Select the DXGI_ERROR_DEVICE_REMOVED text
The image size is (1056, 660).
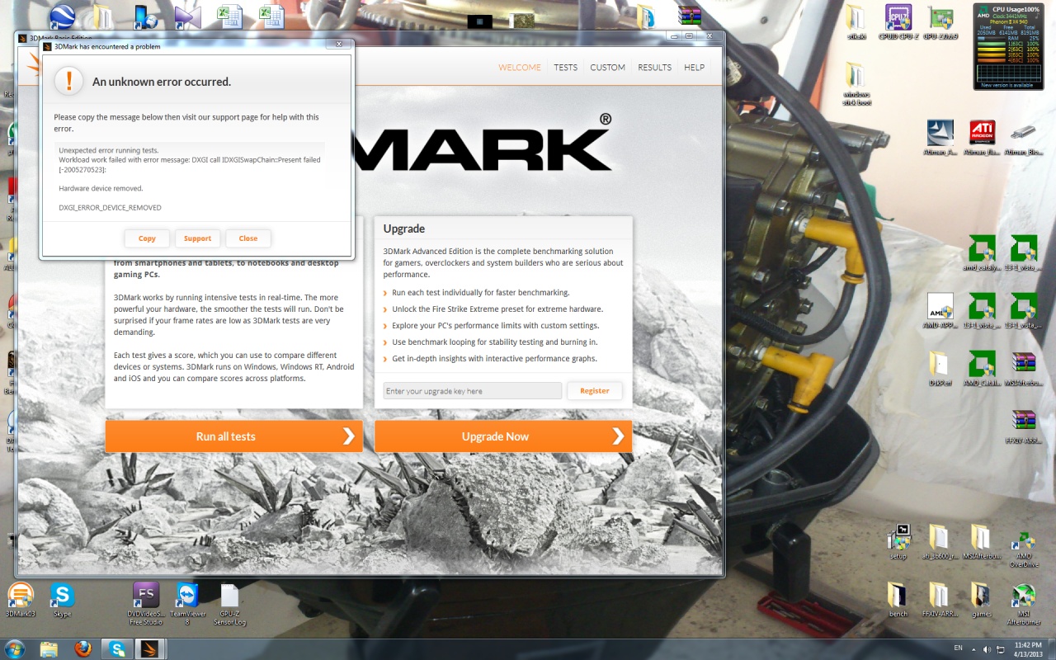(110, 208)
